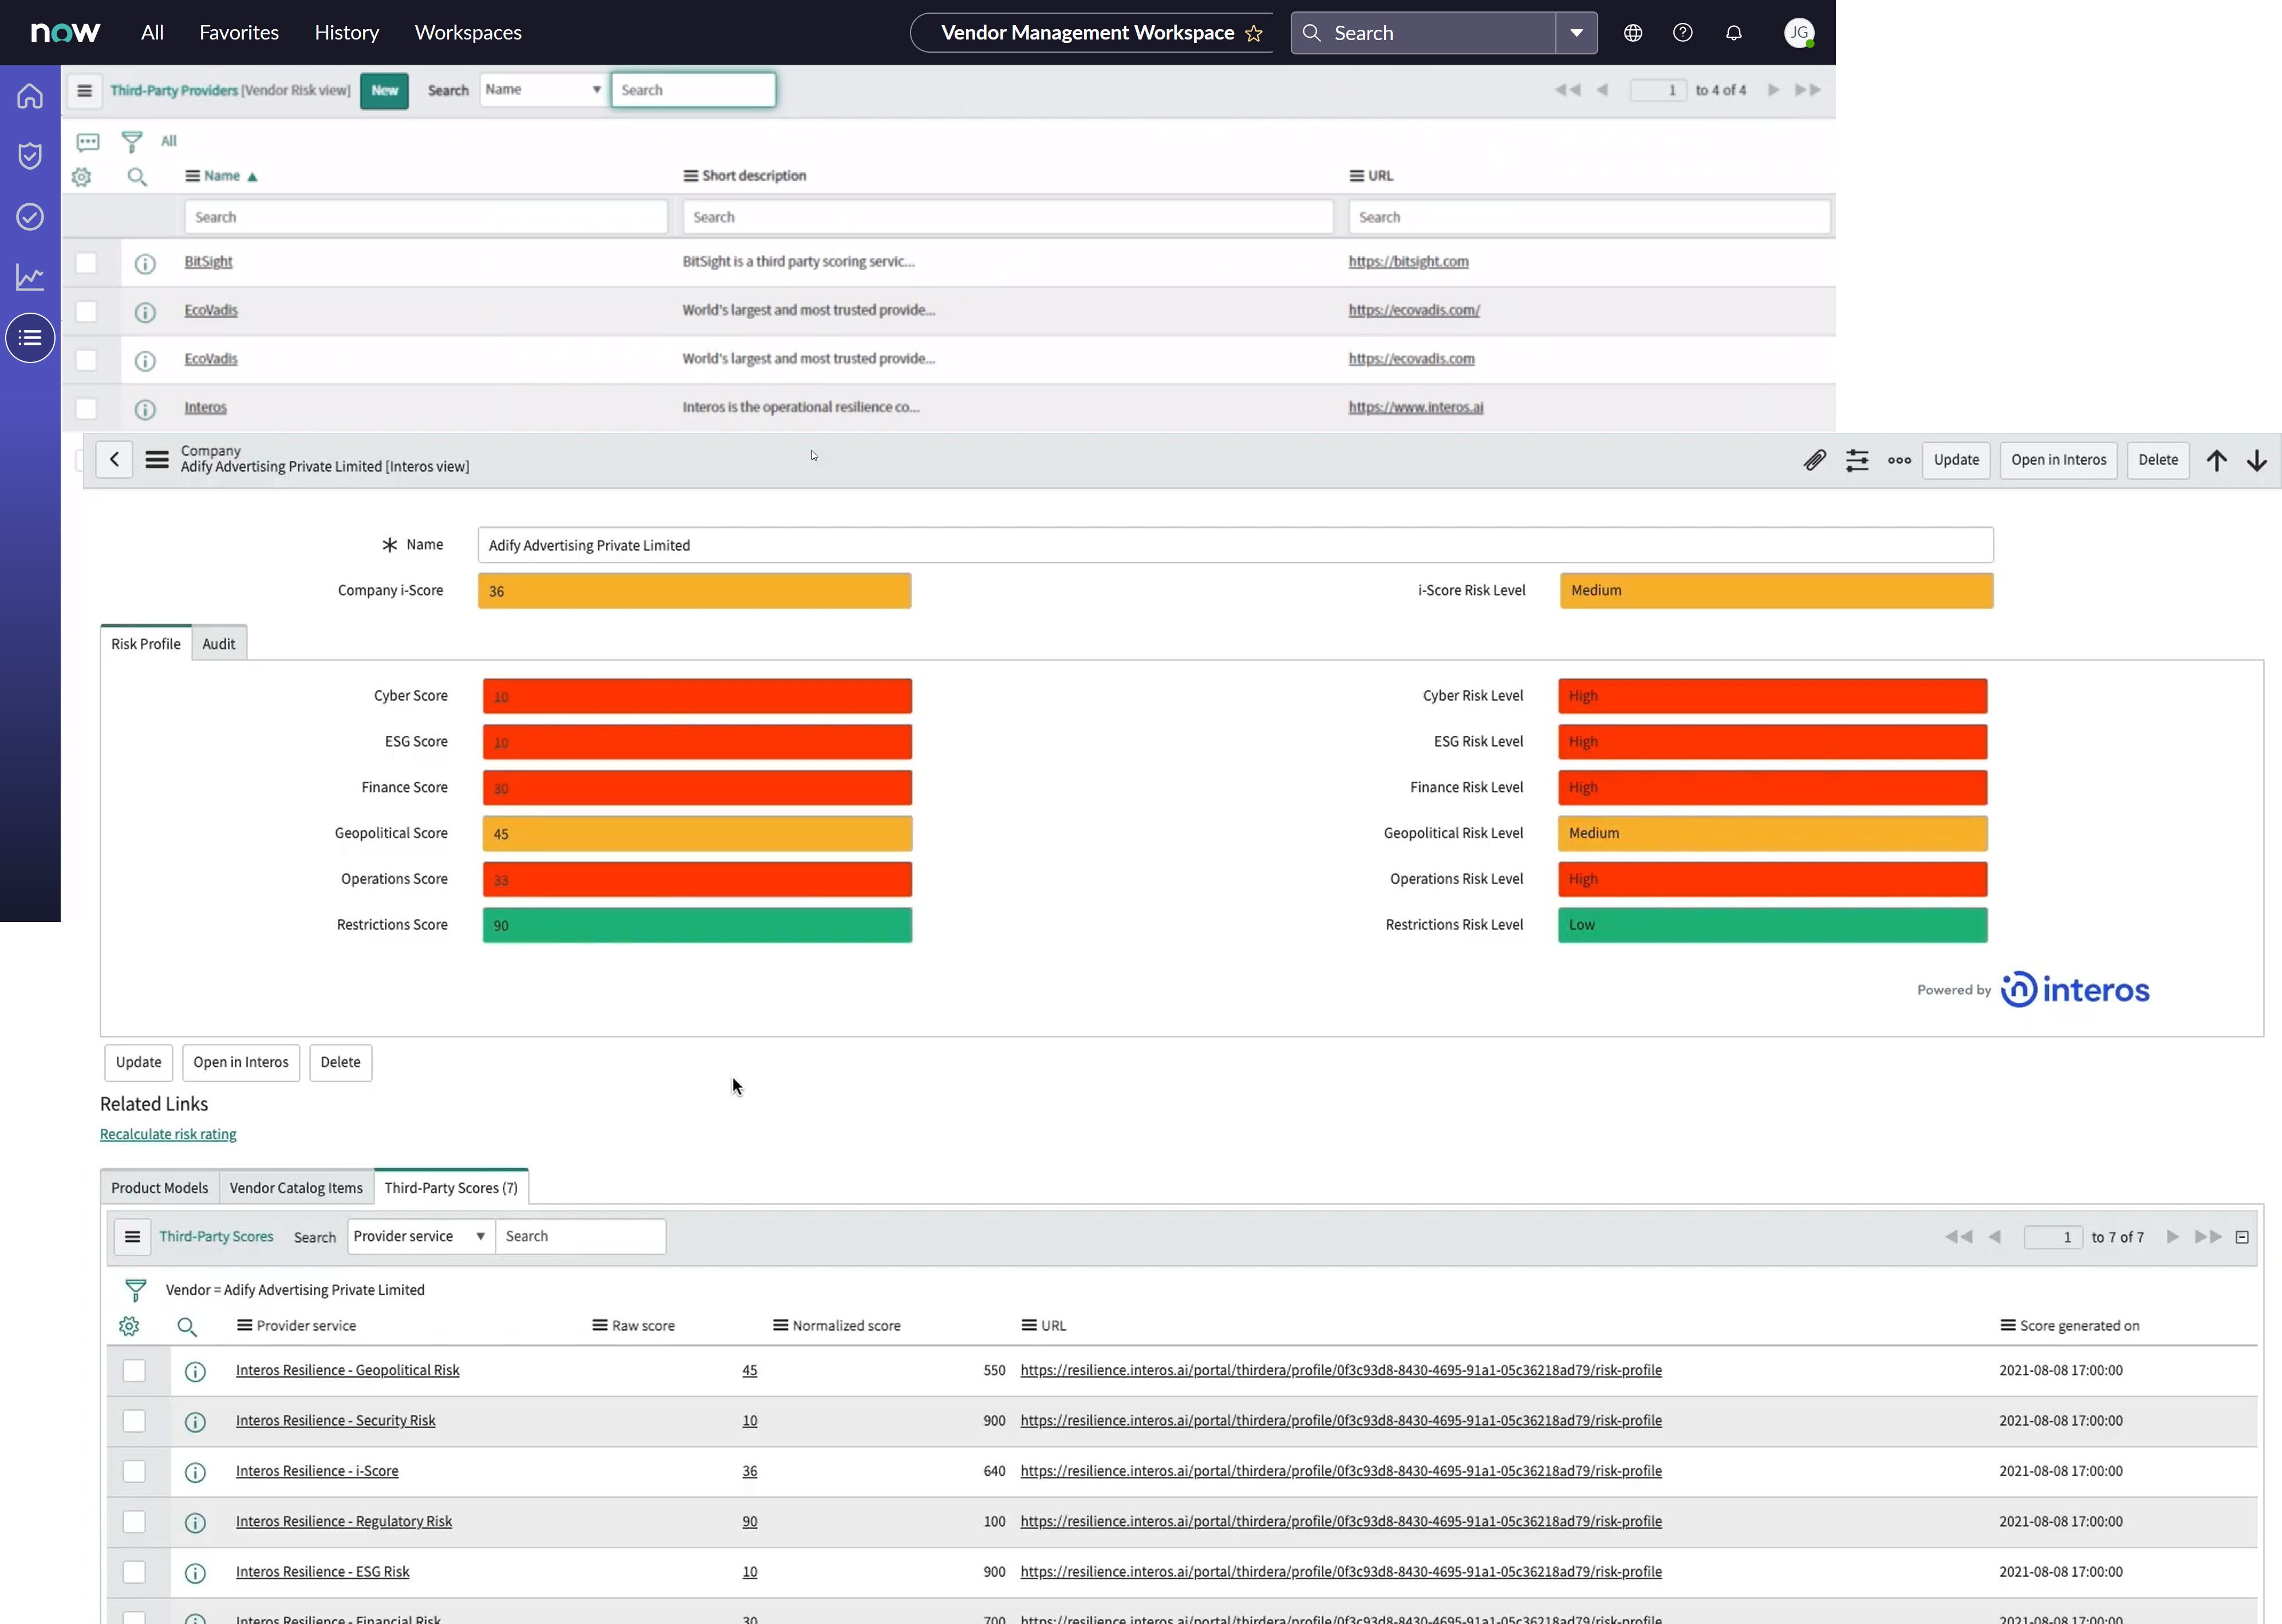Viewport: 2282px width, 1624px height.
Task: Open Provider service search dropdown
Action: click(x=420, y=1237)
